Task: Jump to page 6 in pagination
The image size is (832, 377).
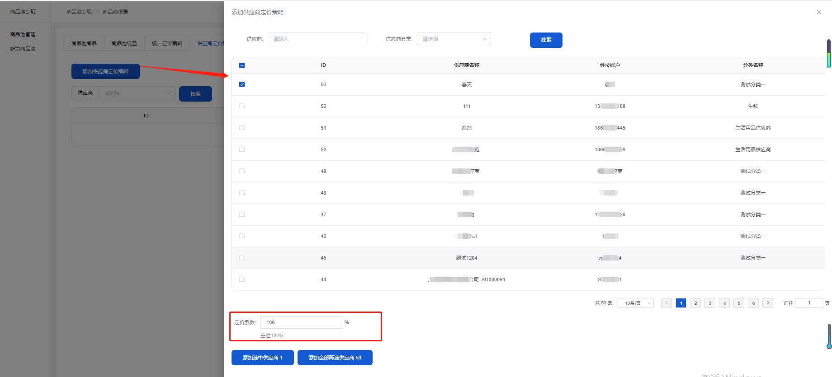Action: (753, 303)
